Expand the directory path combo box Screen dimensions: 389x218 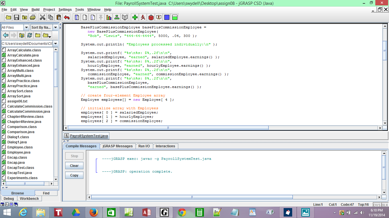pyautogui.click(x=55, y=43)
